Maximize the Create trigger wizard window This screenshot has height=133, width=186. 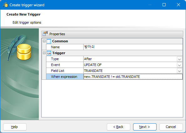point(164,5)
